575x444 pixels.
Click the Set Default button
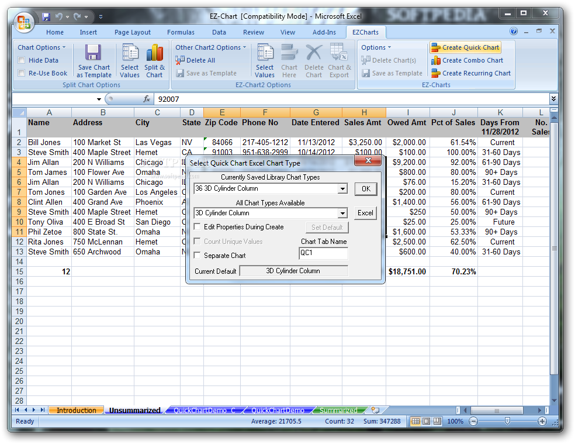click(327, 228)
